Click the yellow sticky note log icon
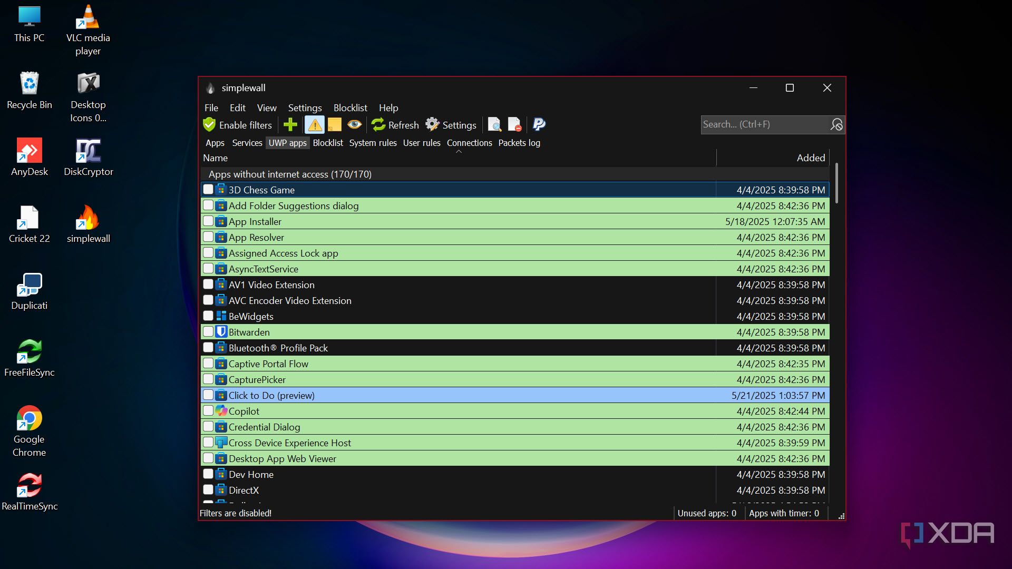The height and width of the screenshot is (569, 1012). point(335,125)
